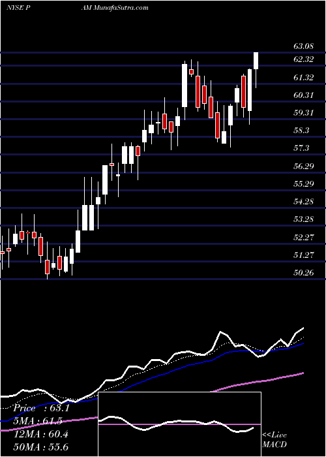Click the 54.28 price axis label
Image resolution: width=326 pixels, height=457 pixels.
click(303, 201)
